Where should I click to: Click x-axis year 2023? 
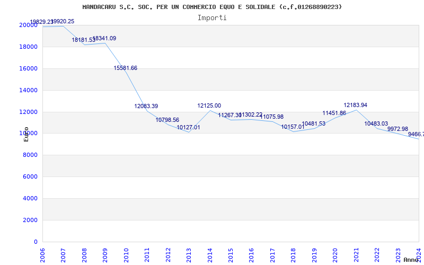(399, 255)
